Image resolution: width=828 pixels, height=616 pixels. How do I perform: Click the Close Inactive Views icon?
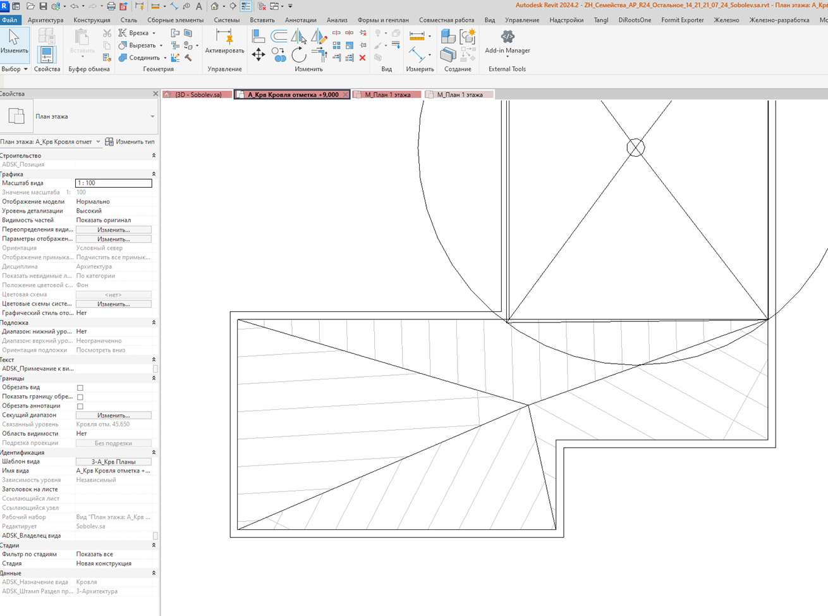262,6
